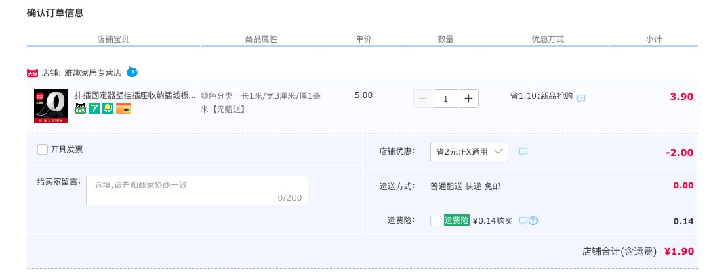Click the 给卖家留言 label

[59, 182]
